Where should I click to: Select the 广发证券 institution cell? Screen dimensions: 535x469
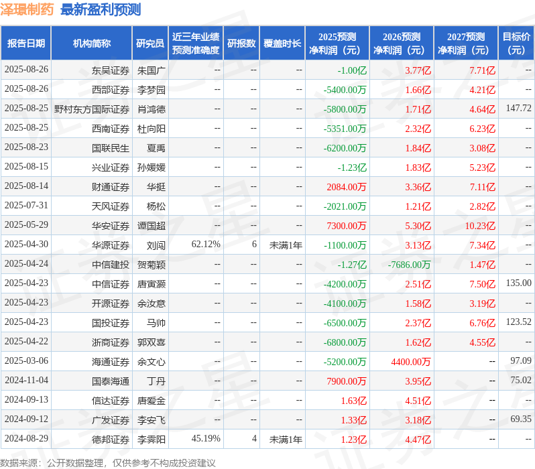(x=91, y=420)
